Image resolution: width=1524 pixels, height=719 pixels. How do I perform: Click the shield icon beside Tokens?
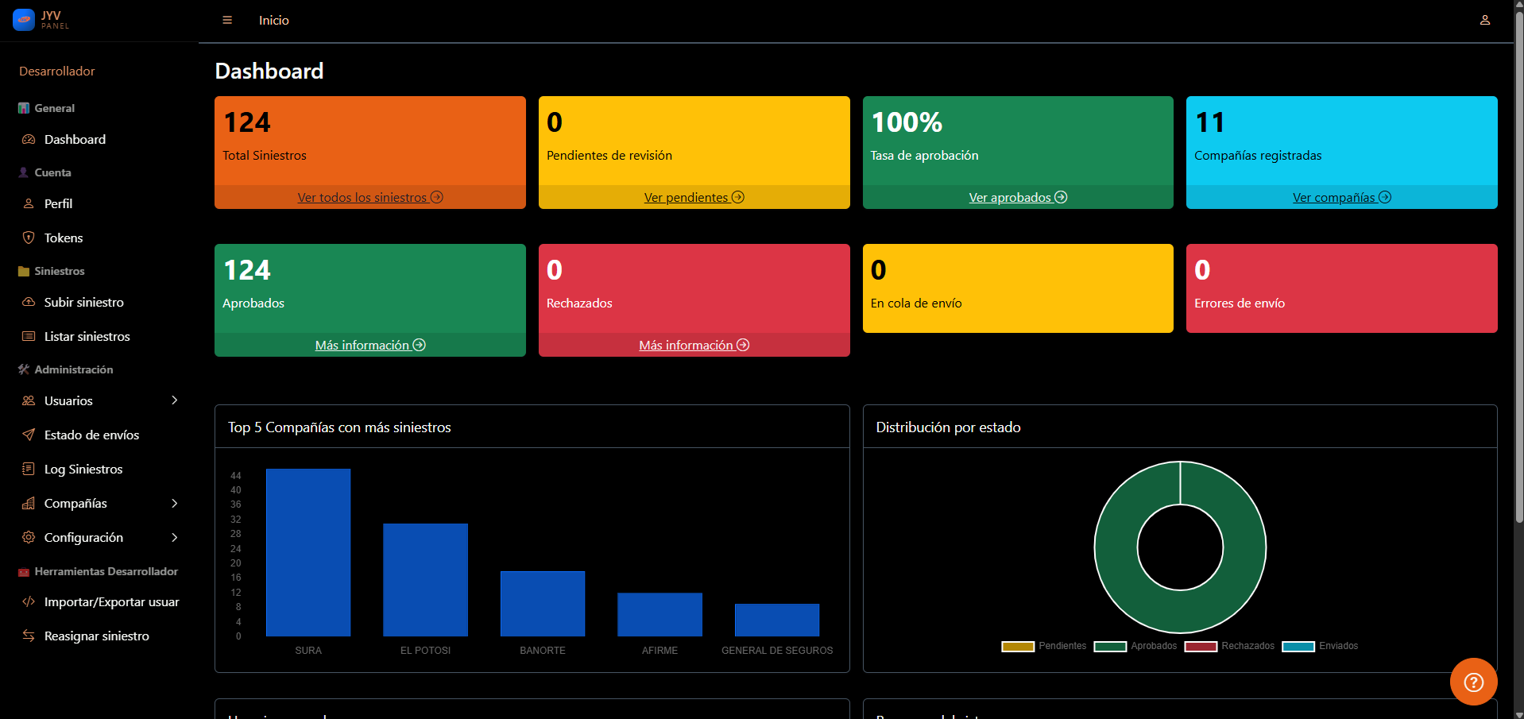coord(29,238)
